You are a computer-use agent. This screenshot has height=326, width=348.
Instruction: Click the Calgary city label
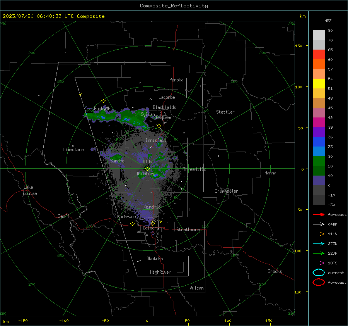tap(151, 228)
